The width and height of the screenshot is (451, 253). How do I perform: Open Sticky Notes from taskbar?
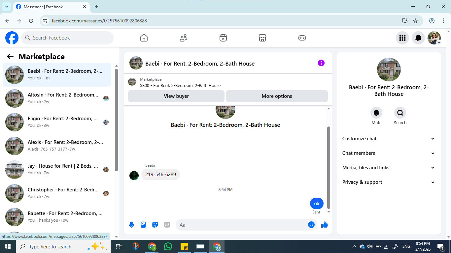tap(184, 246)
